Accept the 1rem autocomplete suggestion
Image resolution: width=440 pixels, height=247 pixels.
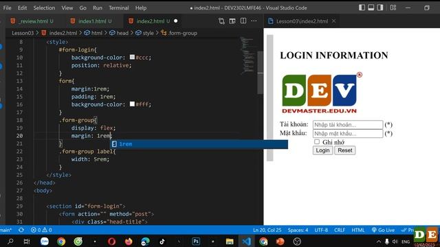[x=199, y=144]
